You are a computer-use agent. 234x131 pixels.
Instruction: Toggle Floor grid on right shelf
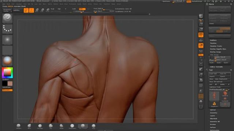[x=201, y=40]
